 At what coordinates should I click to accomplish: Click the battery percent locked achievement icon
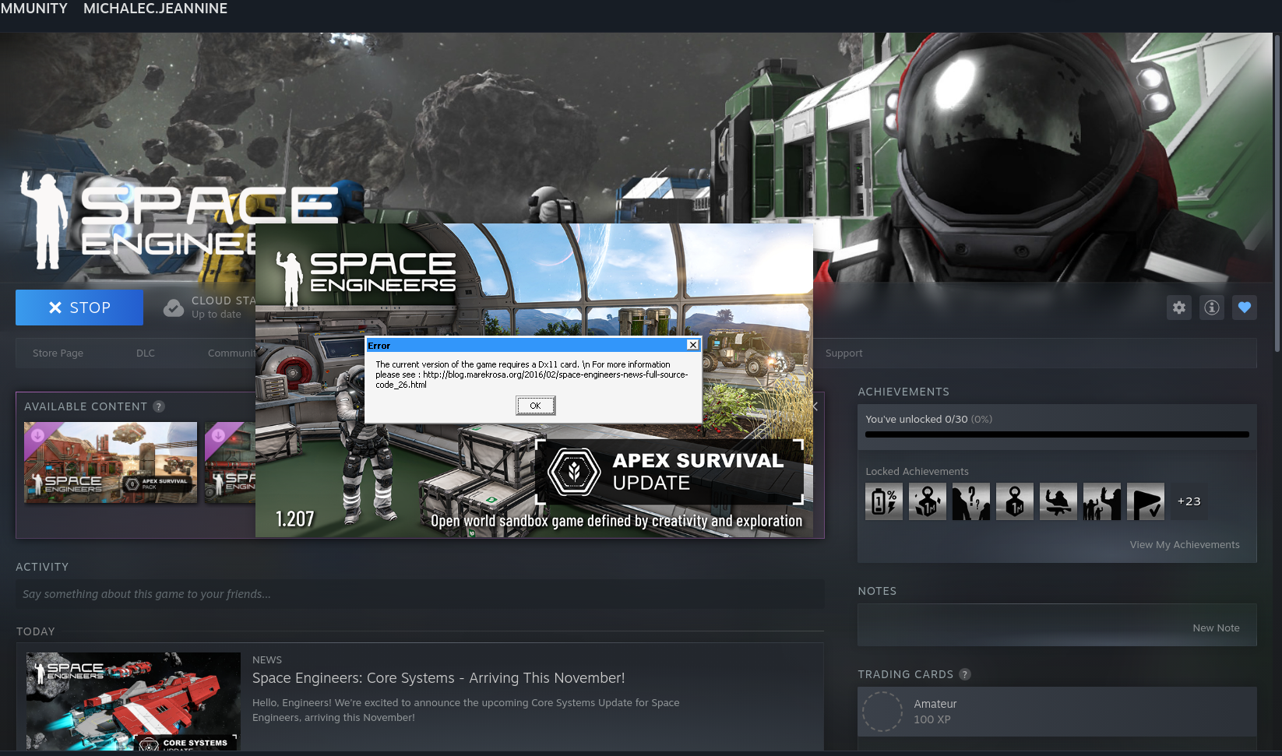click(884, 501)
